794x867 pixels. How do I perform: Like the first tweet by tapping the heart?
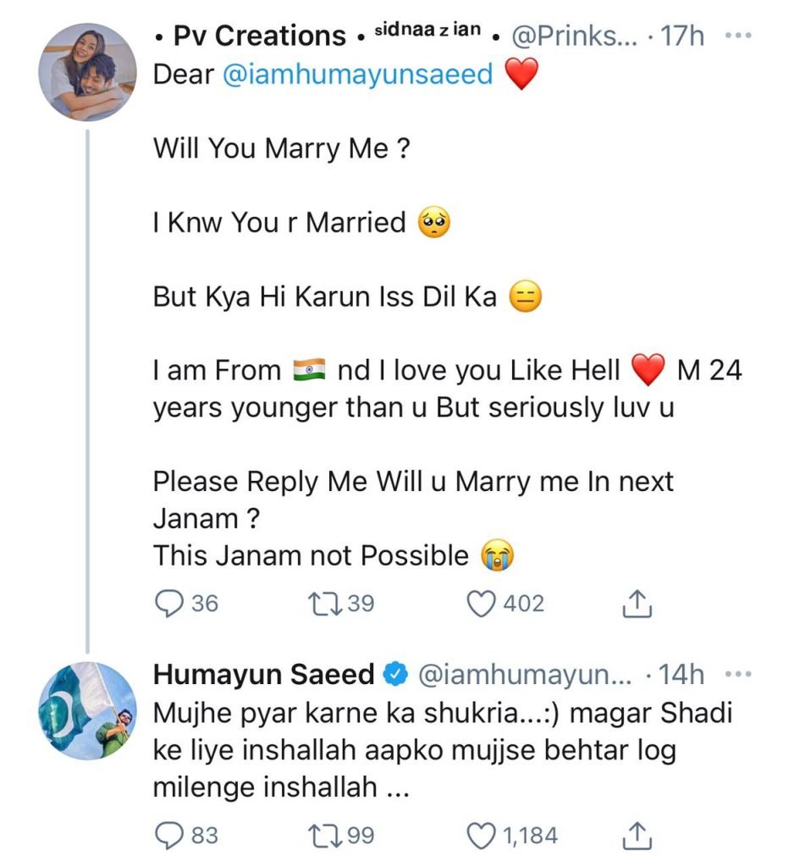[x=481, y=603]
